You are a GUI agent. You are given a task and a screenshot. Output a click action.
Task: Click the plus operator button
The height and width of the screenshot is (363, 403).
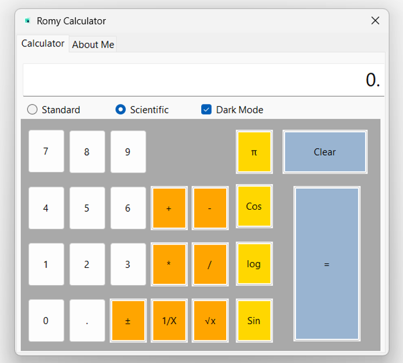coord(169,208)
